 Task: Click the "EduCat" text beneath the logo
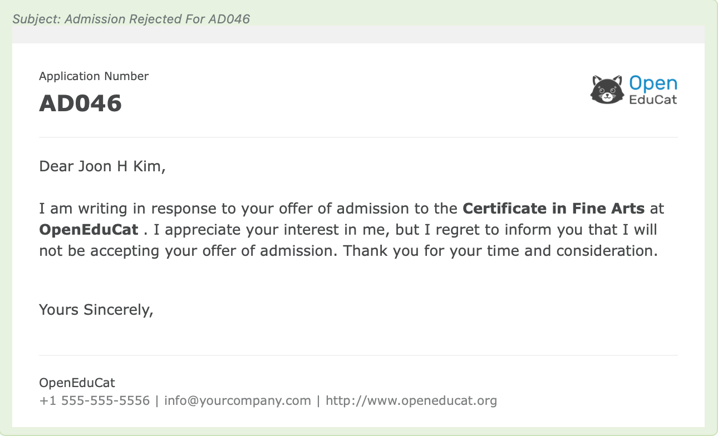[653, 100]
